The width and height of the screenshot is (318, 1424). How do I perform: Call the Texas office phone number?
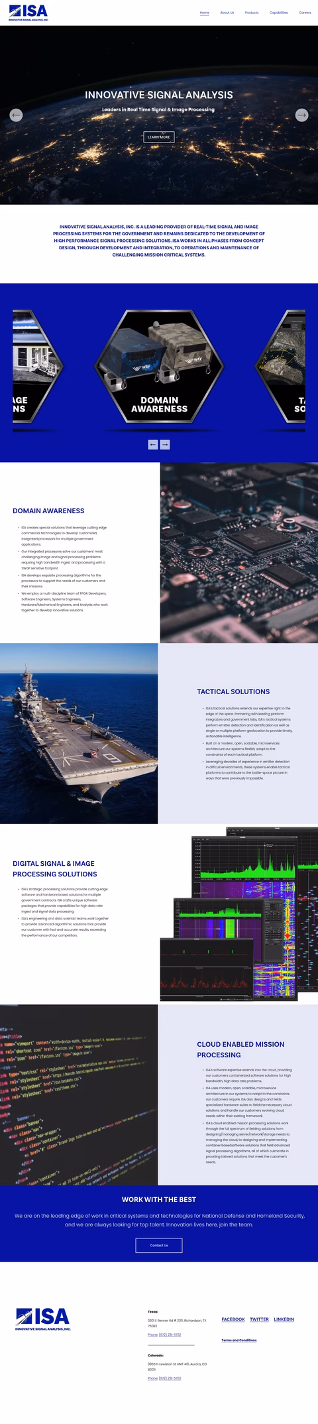[x=170, y=1335]
